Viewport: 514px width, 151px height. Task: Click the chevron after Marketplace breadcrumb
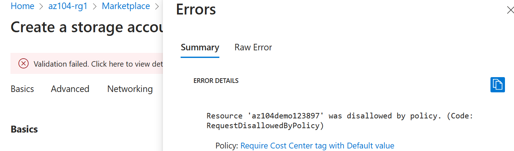(157, 6)
